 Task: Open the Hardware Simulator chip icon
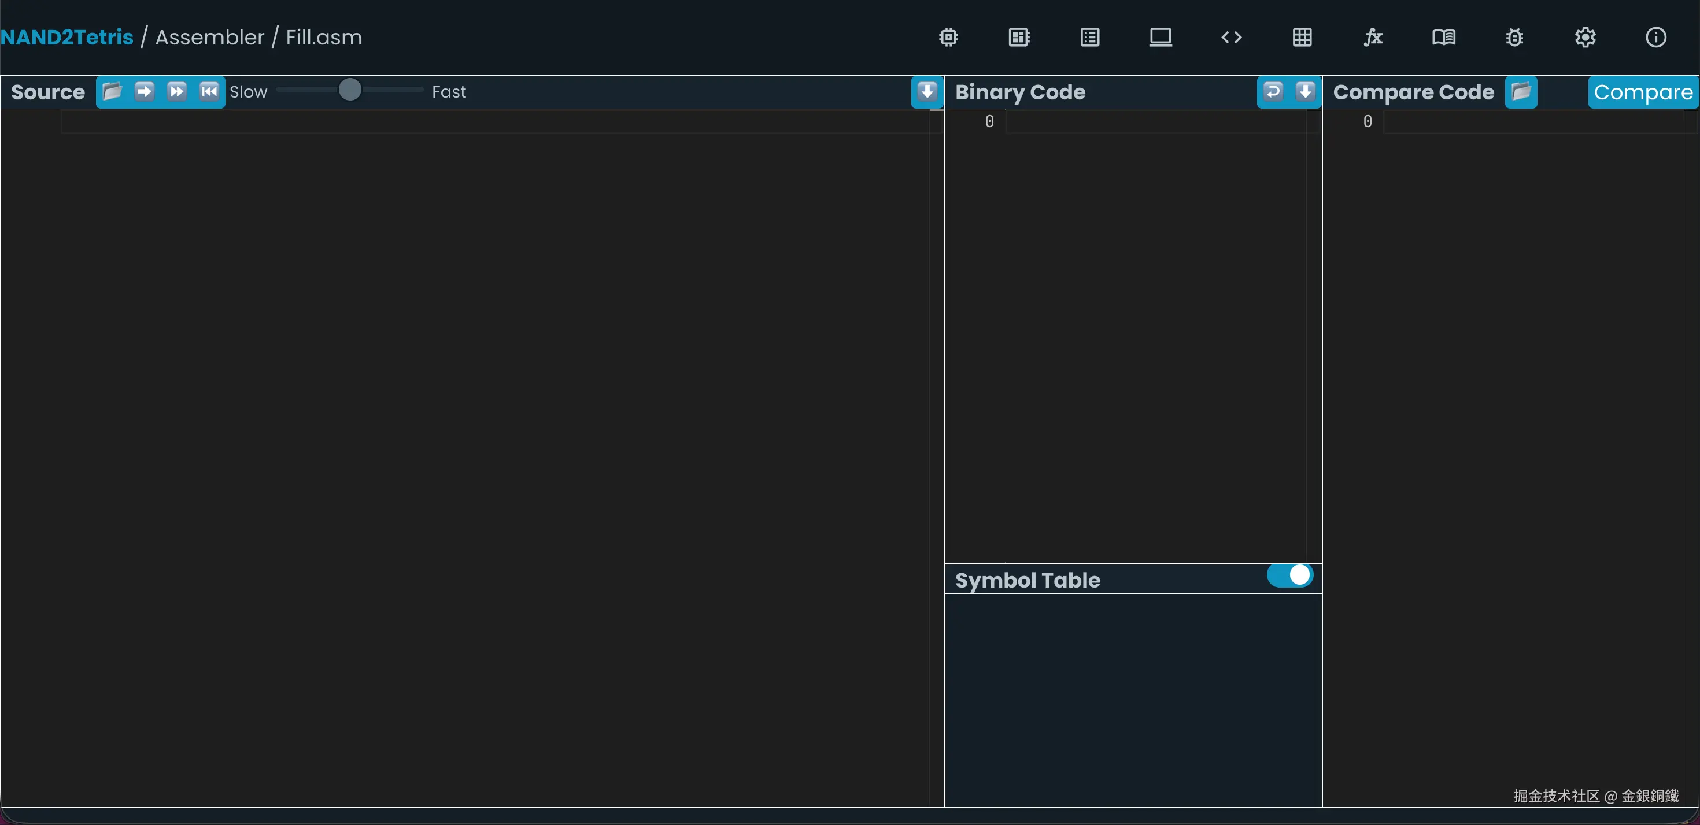click(x=948, y=38)
